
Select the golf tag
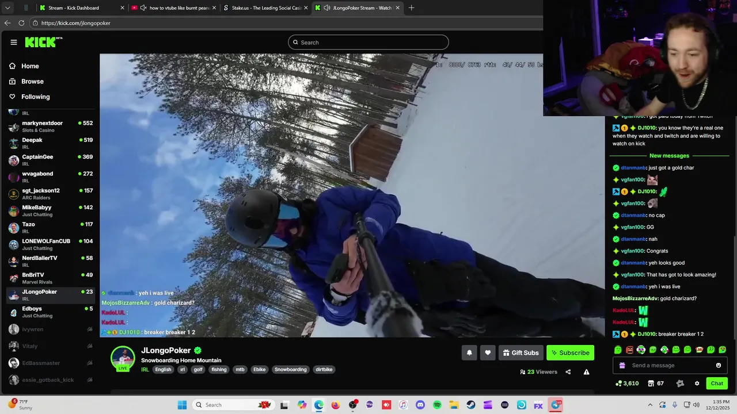click(x=198, y=370)
